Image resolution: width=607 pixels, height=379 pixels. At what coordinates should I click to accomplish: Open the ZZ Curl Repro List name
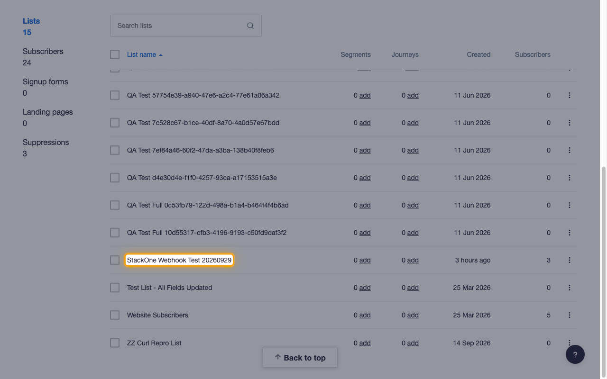click(154, 343)
